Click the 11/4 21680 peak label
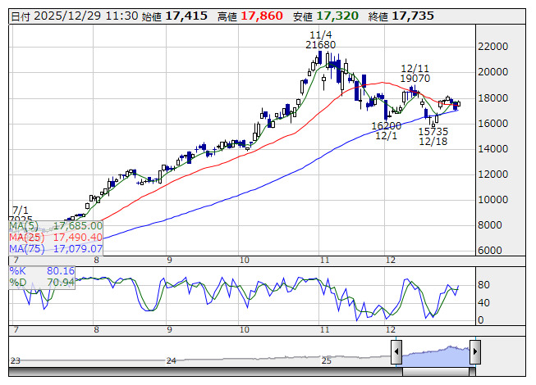Screen dimensions: 536x385 click(321, 39)
